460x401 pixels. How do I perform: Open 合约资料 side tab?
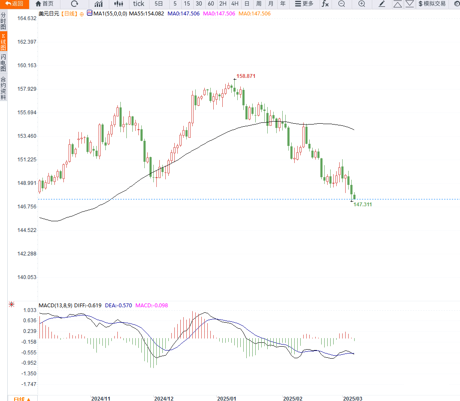pyautogui.click(x=3, y=88)
